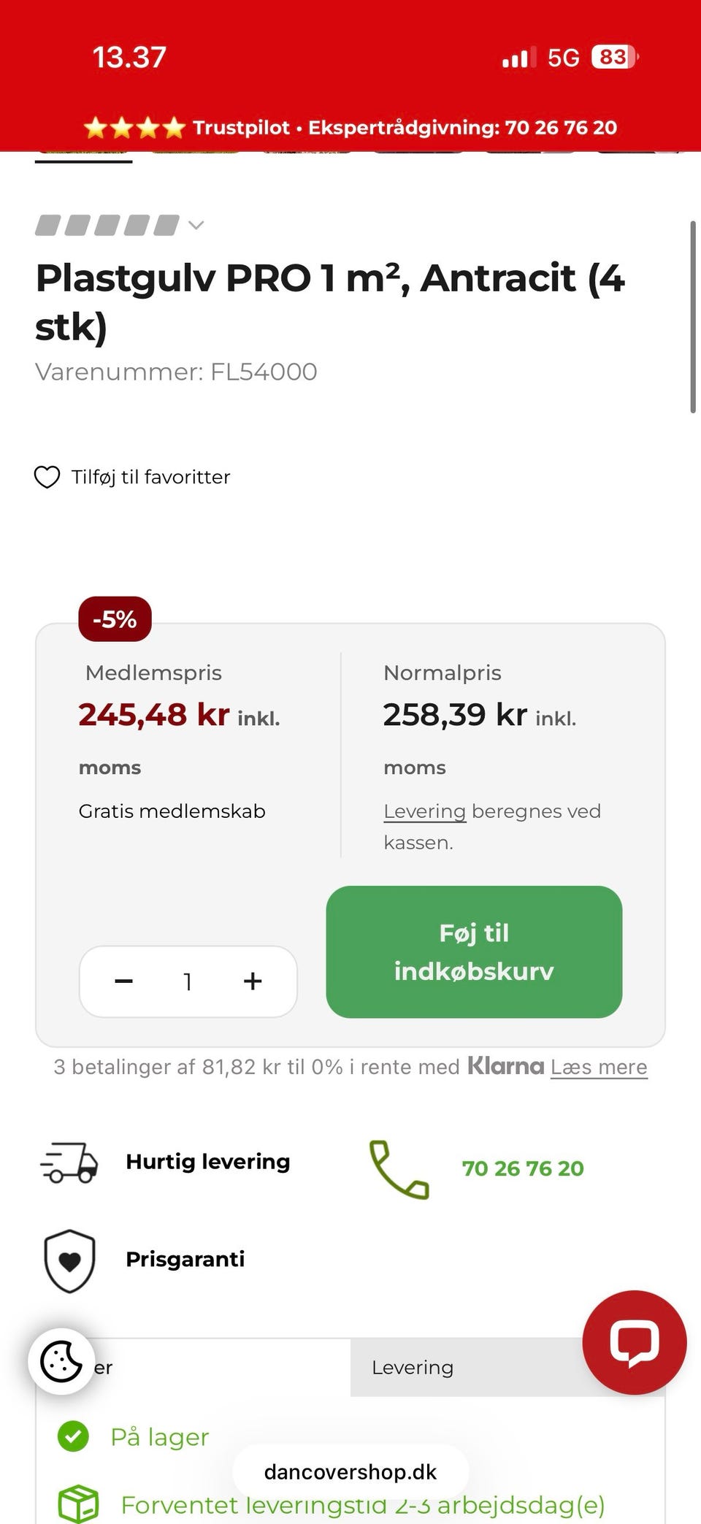Screen dimensions: 701x1524
Task: Tap the green phone icon
Action: (x=399, y=1168)
